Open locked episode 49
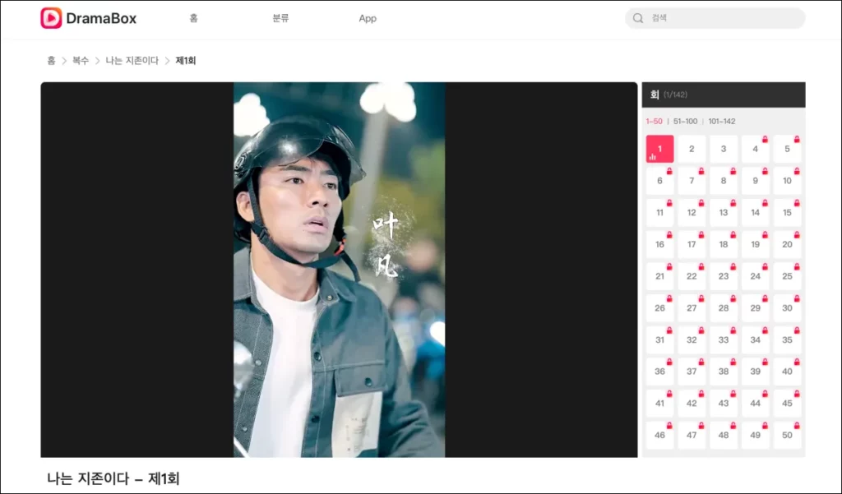The image size is (842, 494). click(x=756, y=435)
